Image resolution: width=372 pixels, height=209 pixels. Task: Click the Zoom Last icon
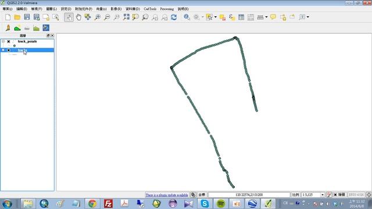point(155,17)
